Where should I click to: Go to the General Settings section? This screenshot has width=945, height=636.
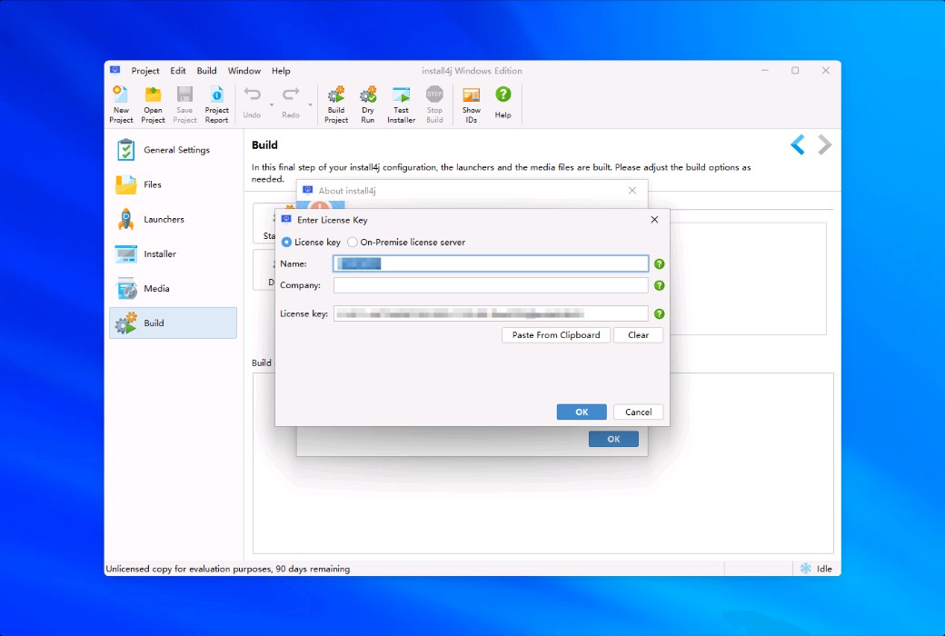tap(173, 150)
